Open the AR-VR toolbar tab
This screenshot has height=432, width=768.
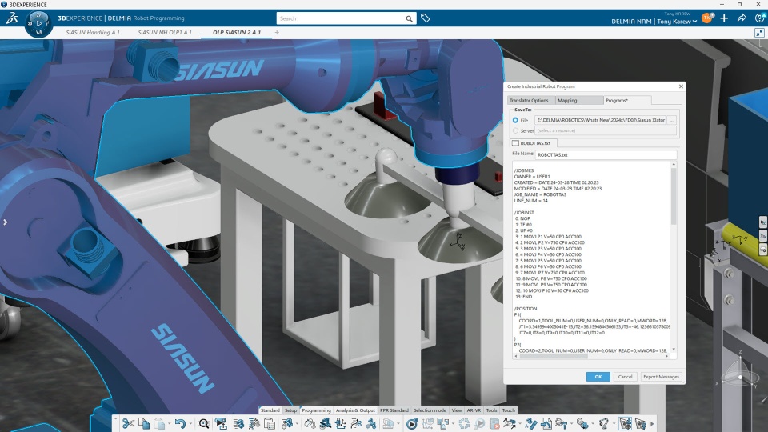pyautogui.click(x=474, y=410)
